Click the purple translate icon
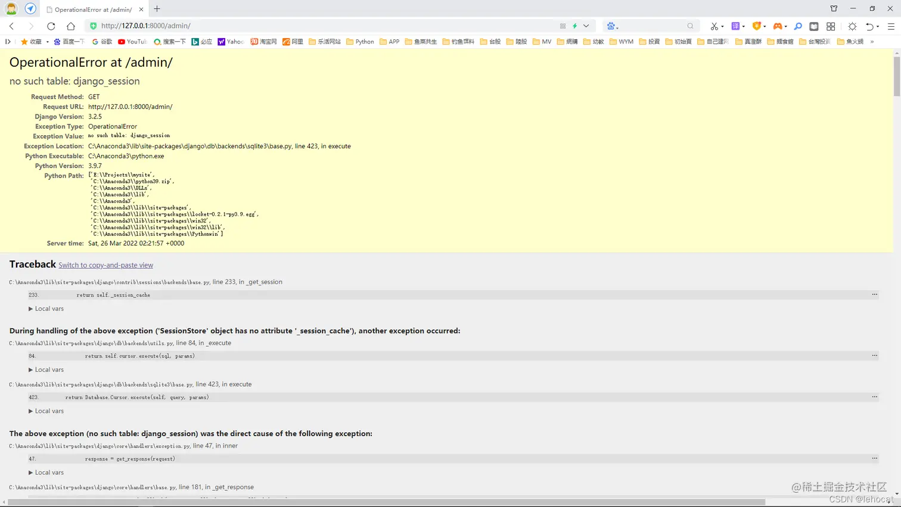This screenshot has height=507, width=901. (736, 26)
